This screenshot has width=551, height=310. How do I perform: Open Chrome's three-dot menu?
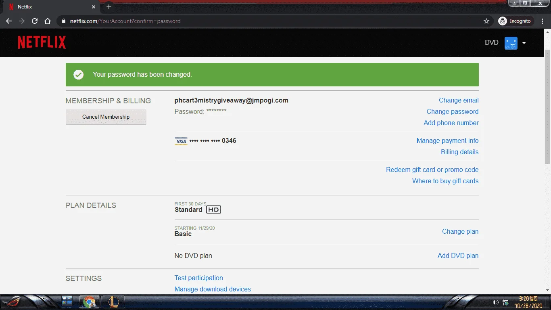click(542, 21)
